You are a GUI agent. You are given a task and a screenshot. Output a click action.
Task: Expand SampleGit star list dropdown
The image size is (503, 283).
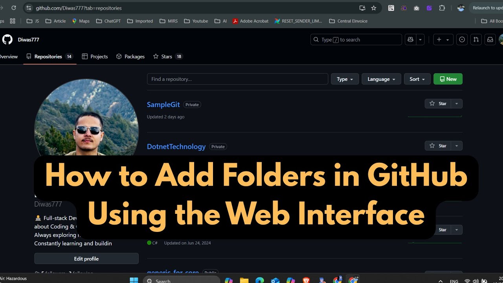click(x=457, y=103)
